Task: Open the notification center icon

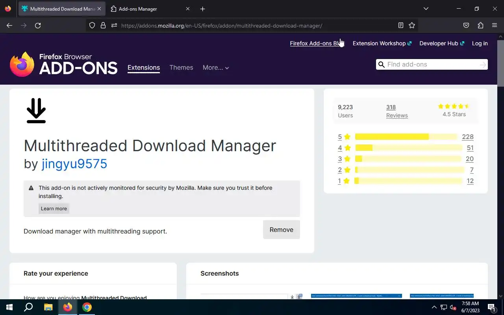Action: [491, 307]
